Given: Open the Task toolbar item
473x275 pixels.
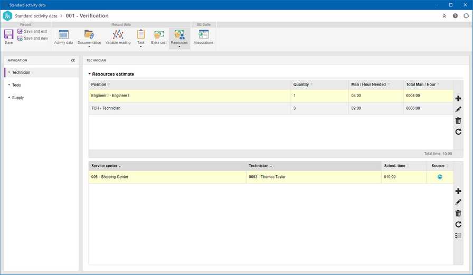Looking at the screenshot, I should pyautogui.click(x=141, y=37).
